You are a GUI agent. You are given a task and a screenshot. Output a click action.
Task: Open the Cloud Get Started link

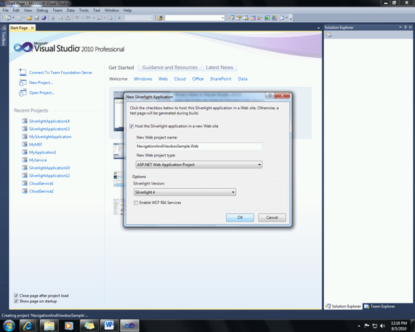coord(180,79)
